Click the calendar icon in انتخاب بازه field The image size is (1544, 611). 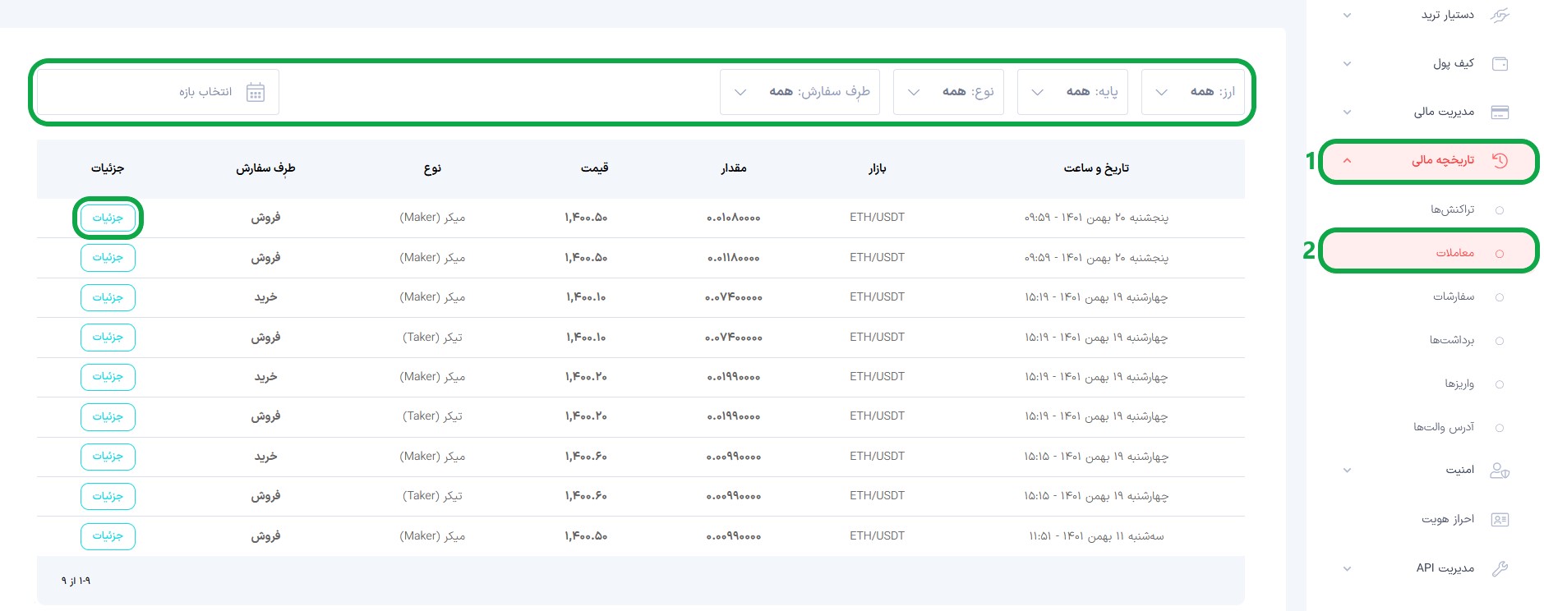[256, 92]
